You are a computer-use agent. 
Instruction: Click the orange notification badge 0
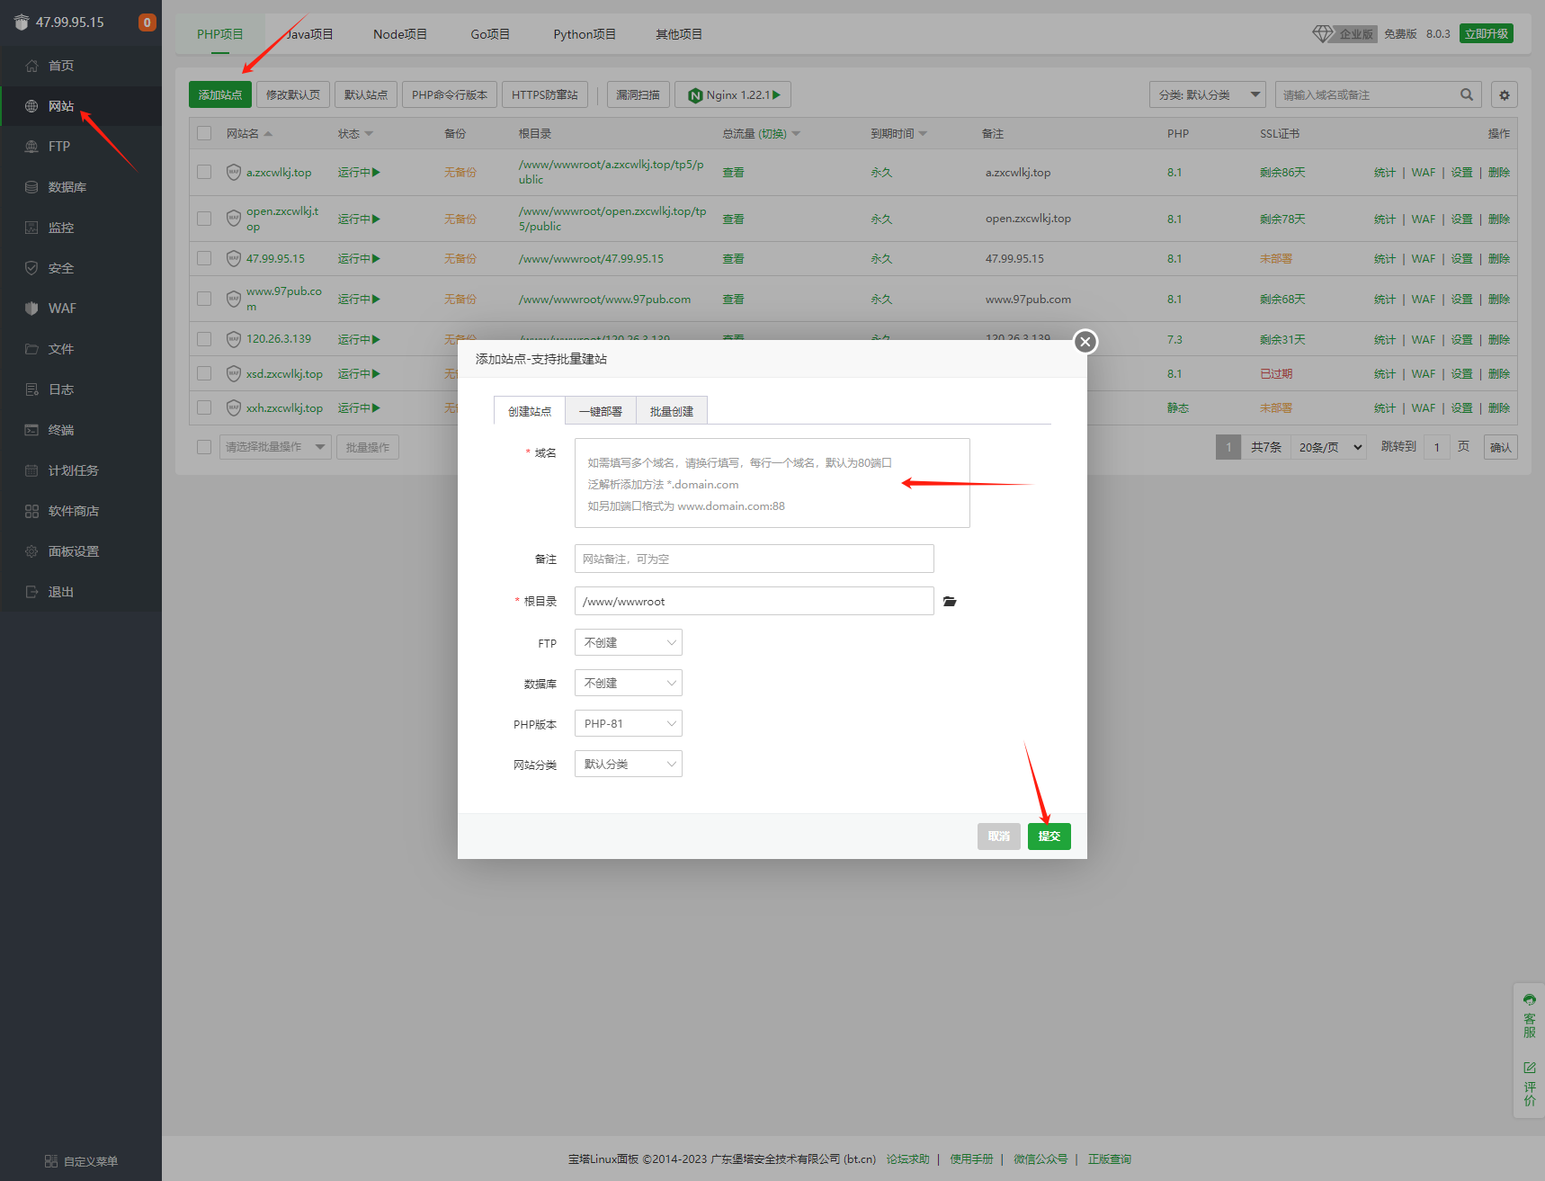click(147, 22)
